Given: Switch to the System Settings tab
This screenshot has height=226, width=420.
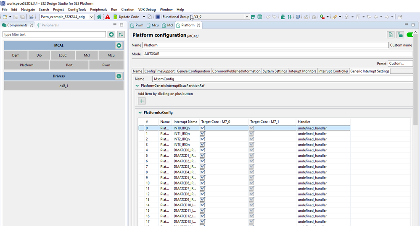Looking at the screenshot, I should click(x=275, y=71).
